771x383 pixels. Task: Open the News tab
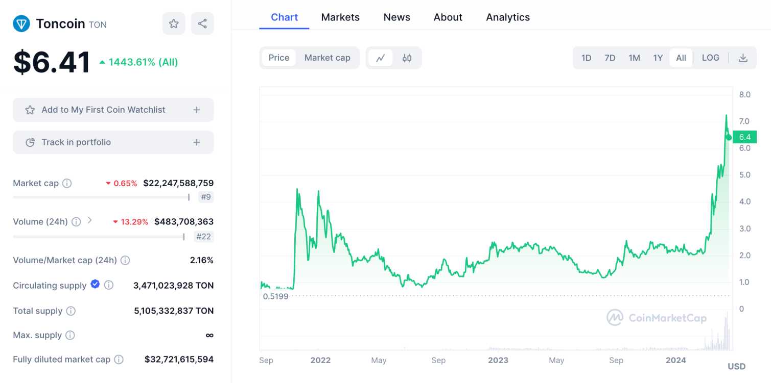coord(397,17)
